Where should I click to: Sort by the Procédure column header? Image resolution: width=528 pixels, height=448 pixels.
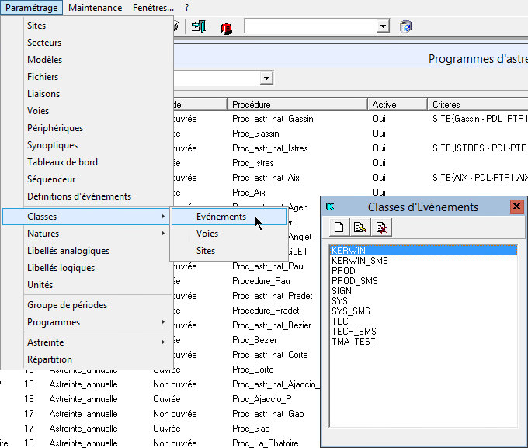(x=297, y=105)
